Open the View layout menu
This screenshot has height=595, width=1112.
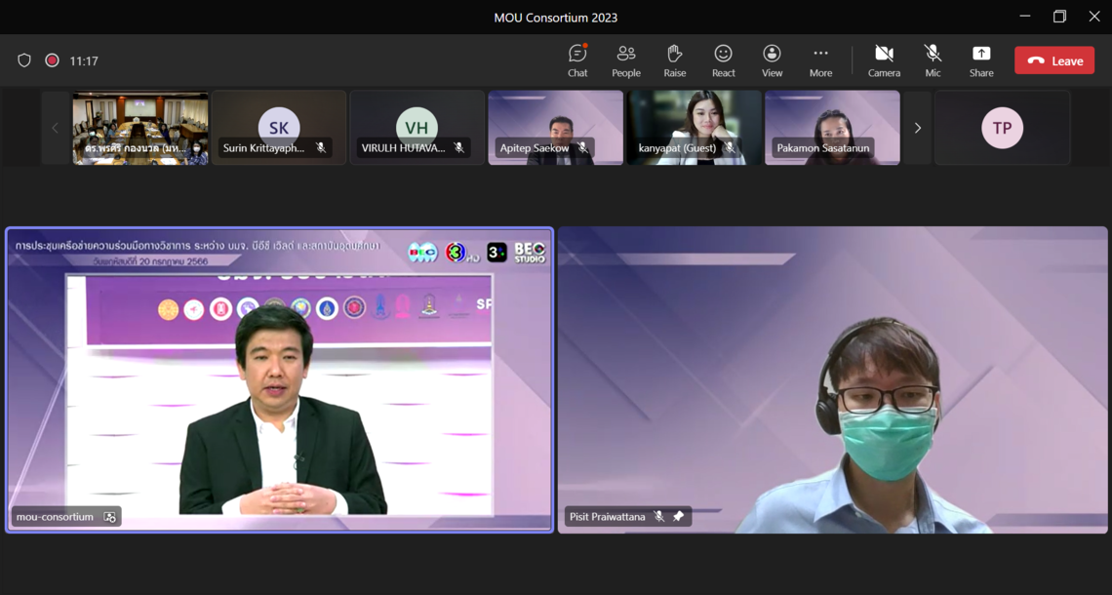772,59
